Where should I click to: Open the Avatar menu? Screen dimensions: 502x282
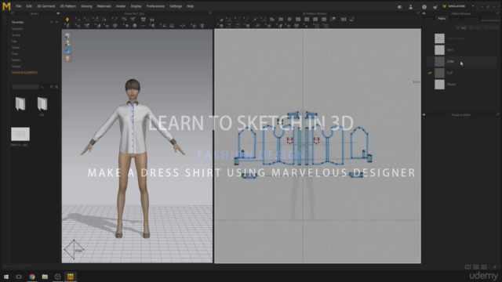pos(121,6)
